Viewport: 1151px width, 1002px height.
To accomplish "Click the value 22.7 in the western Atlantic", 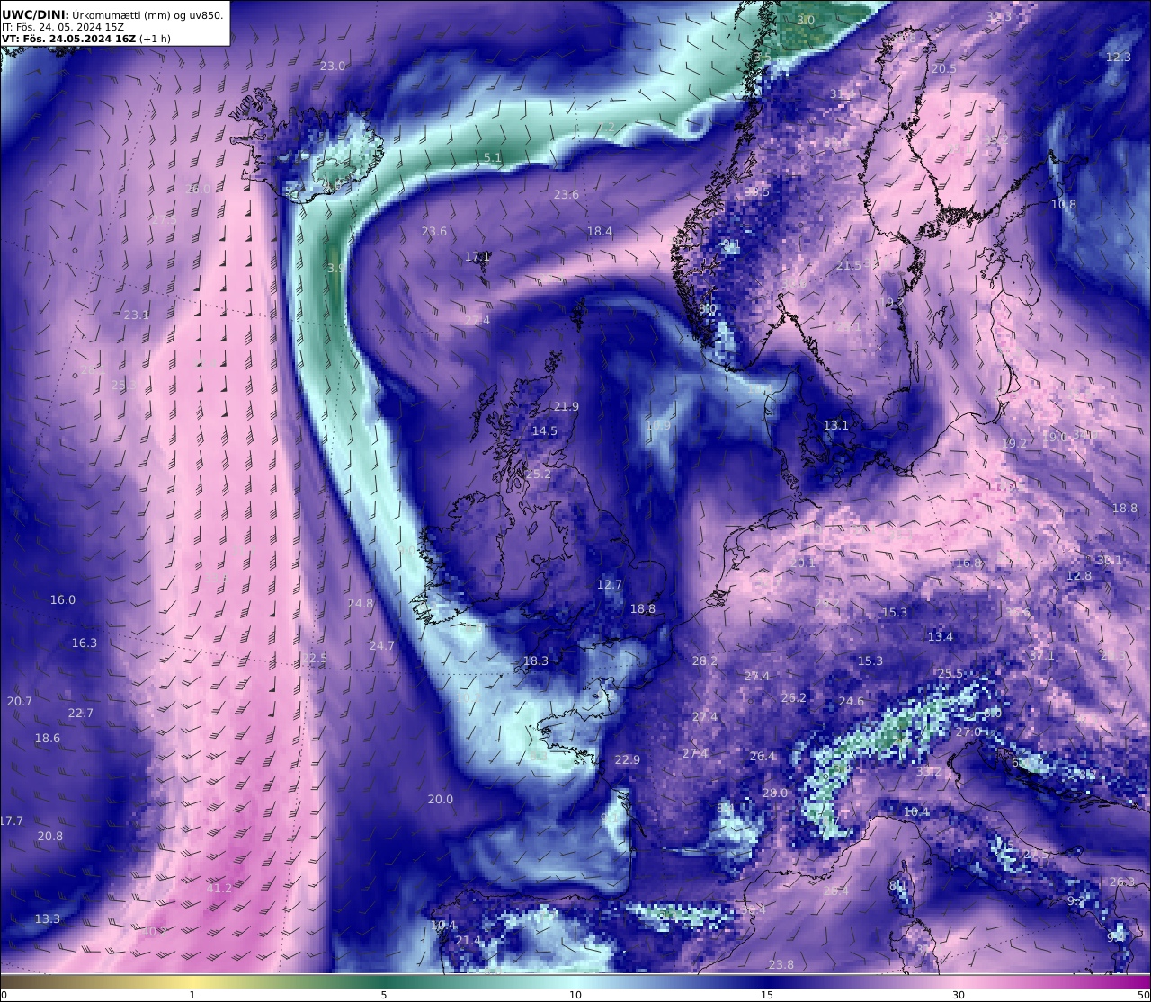I will (x=80, y=714).
